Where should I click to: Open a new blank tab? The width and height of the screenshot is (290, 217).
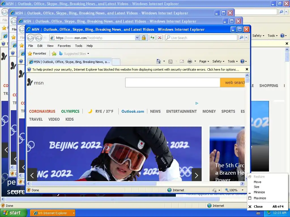(x=116, y=62)
